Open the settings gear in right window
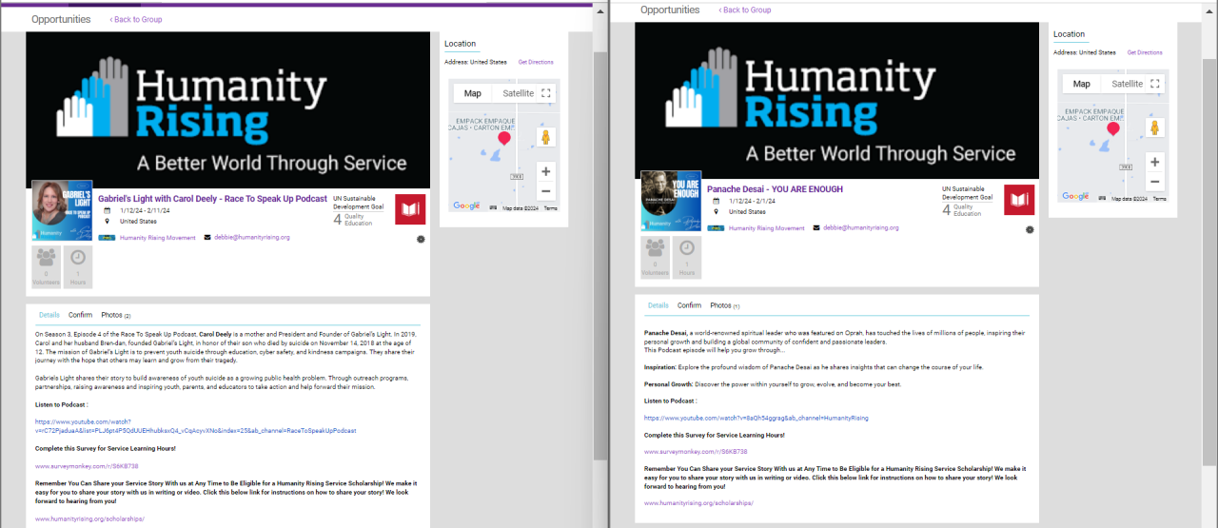1218x528 pixels. click(1030, 229)
